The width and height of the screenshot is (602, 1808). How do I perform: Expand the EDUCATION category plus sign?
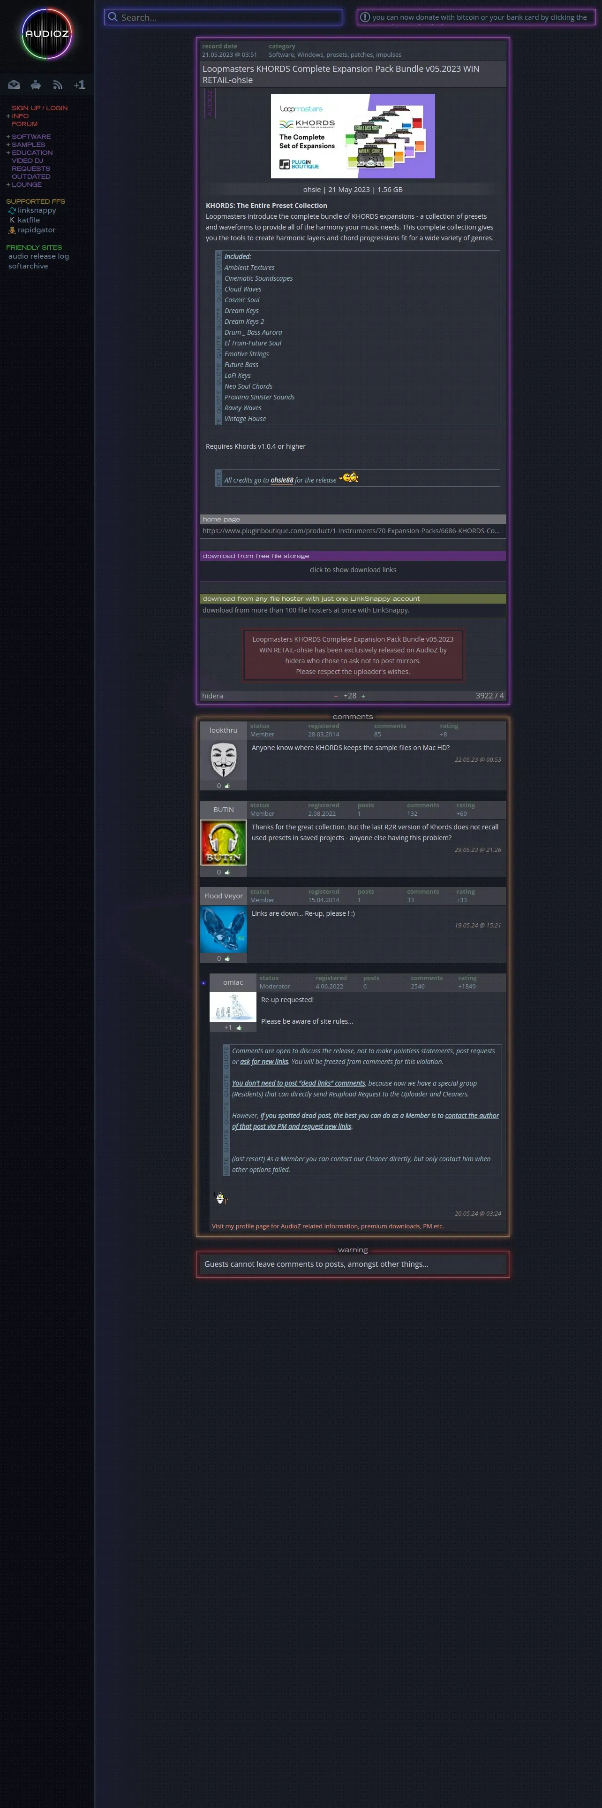pos(8,152)
